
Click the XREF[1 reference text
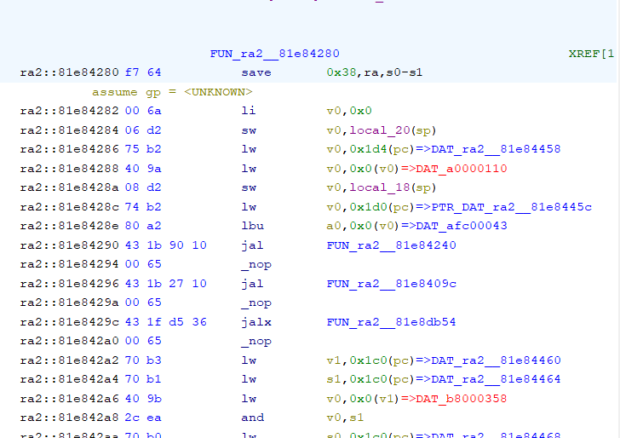click(591, 54)
